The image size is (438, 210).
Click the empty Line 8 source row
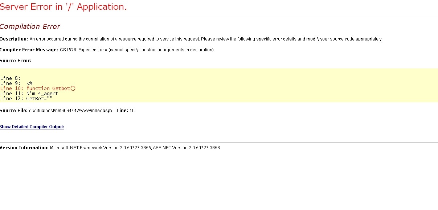(x=11, y=78)
